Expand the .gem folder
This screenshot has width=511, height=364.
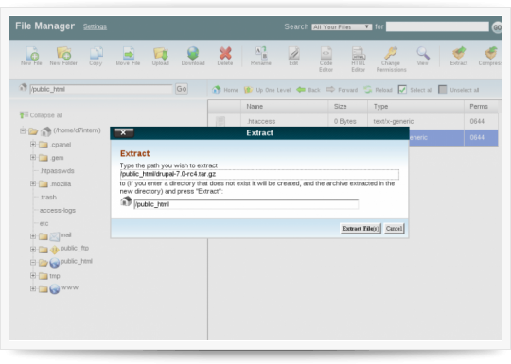click(33, 157)
